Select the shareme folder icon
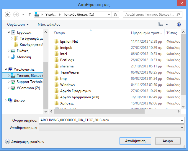This screenshot has height=151, width=188. click(x=56, y=66)
